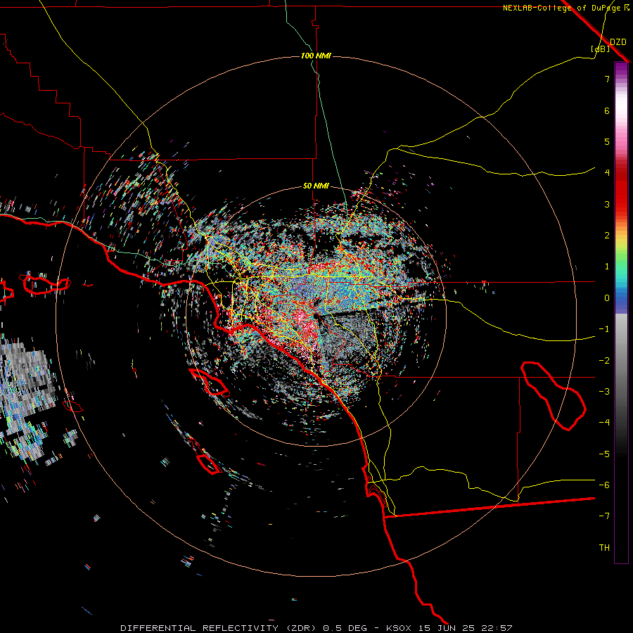Click the 100 NMI range ring label
The image size is (633, 633).
[316, 56]
